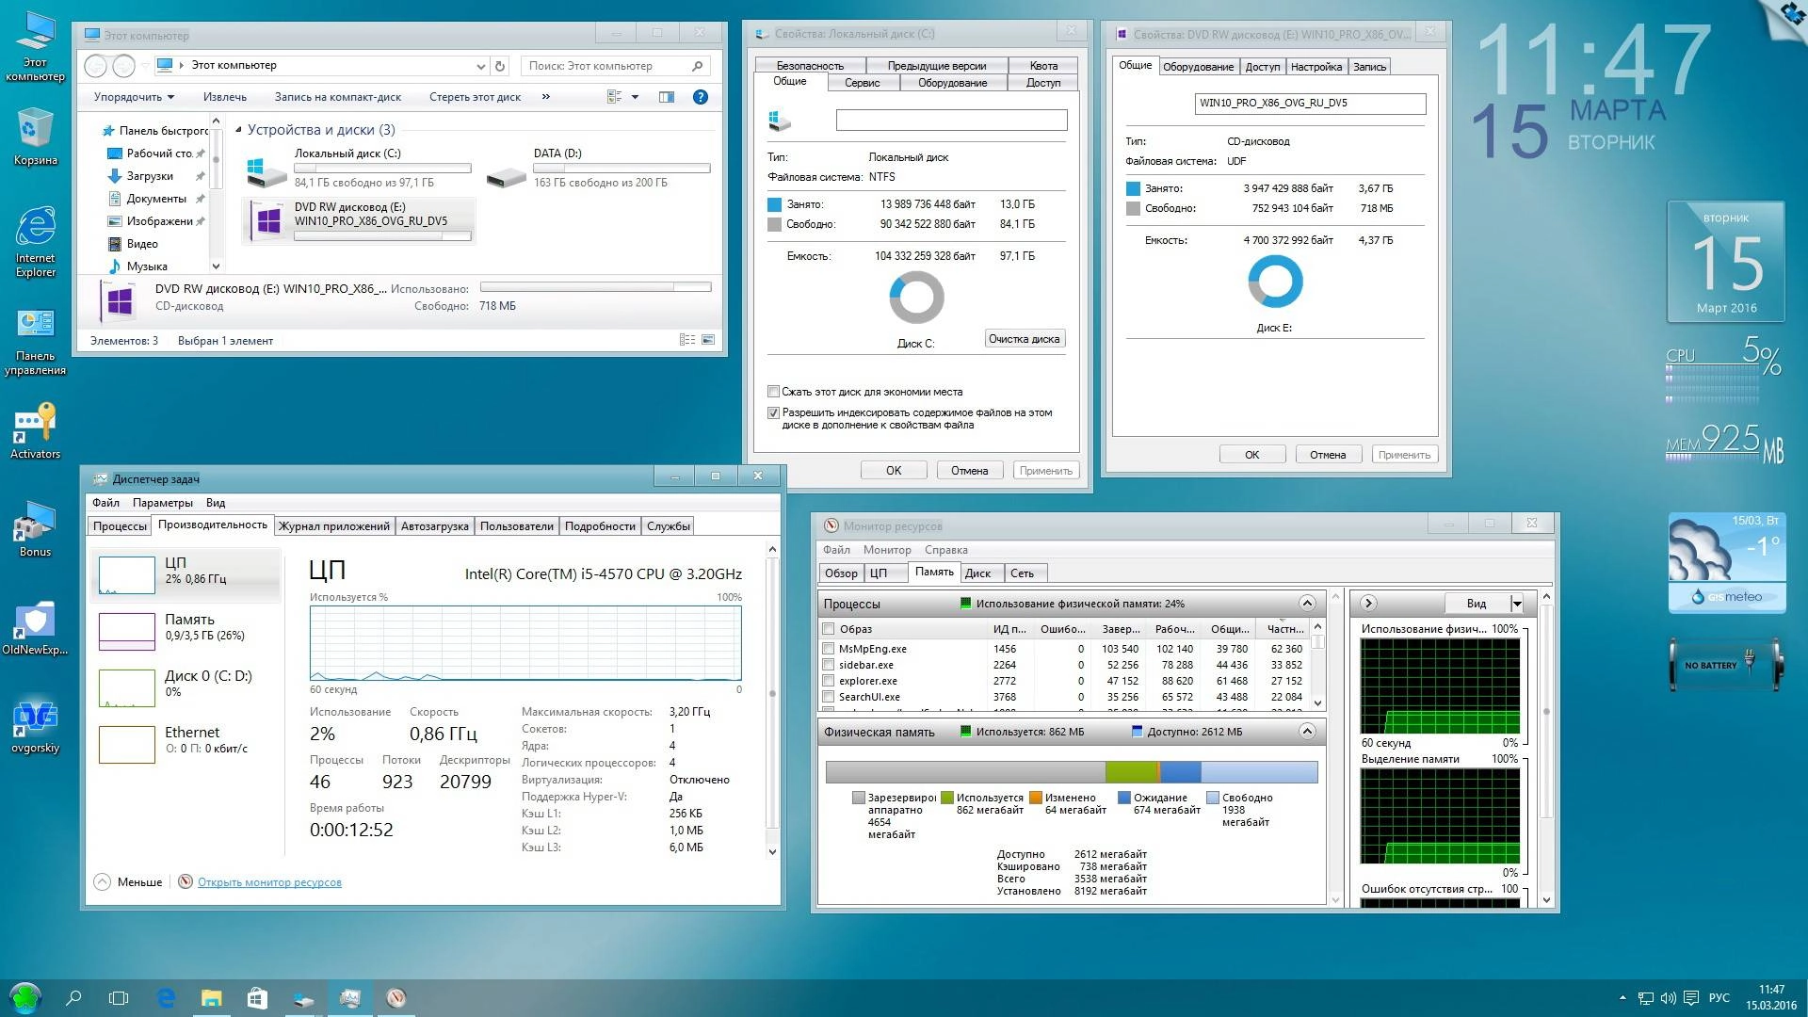This screenshot has height=1017, width=1808.
Task: Open Task View on the taskbar
Action: point(119,997)
